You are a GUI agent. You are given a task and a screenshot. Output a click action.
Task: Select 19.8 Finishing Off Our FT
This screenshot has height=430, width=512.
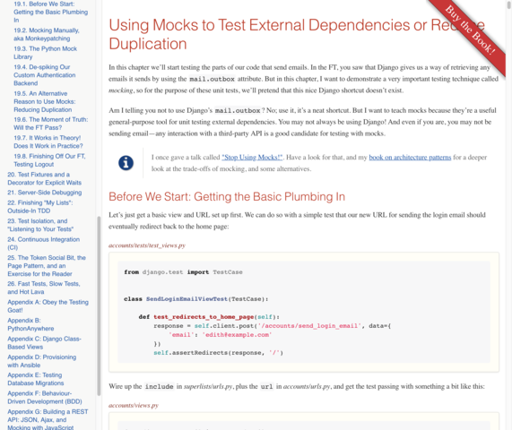pos(49,160)
